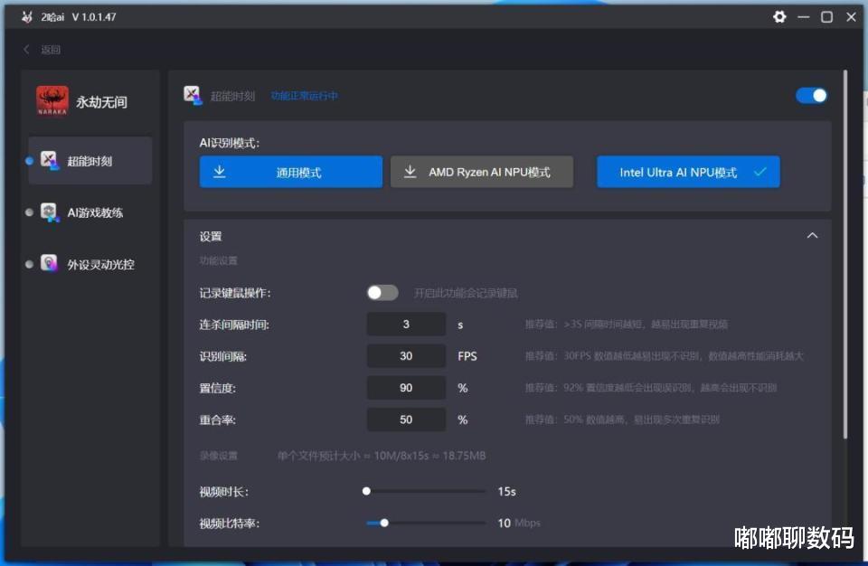Click the 超能时刻 header icon

(193, 95)
